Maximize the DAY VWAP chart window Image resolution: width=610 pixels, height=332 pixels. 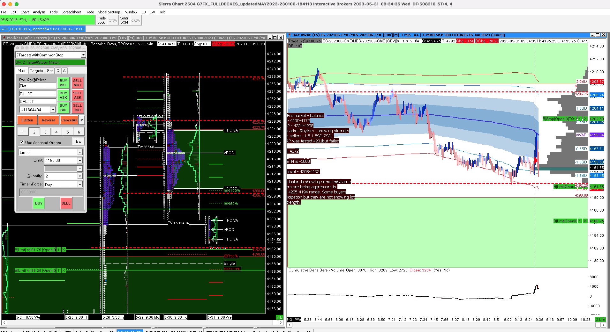pyautogui.click(x=598, y=35)
